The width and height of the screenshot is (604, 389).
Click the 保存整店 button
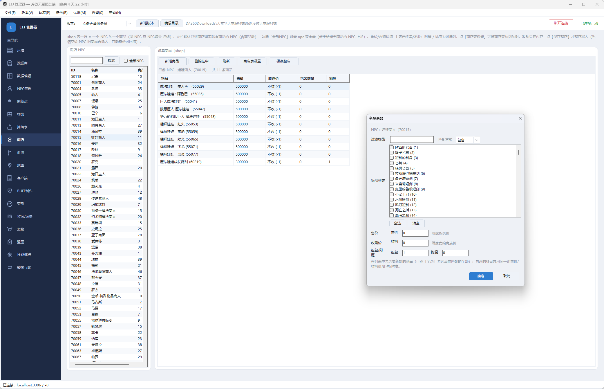click(283, 61)
